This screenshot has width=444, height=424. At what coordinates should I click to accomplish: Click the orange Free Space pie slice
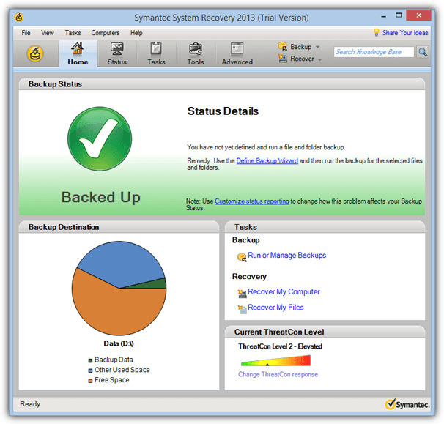point(114,308)
